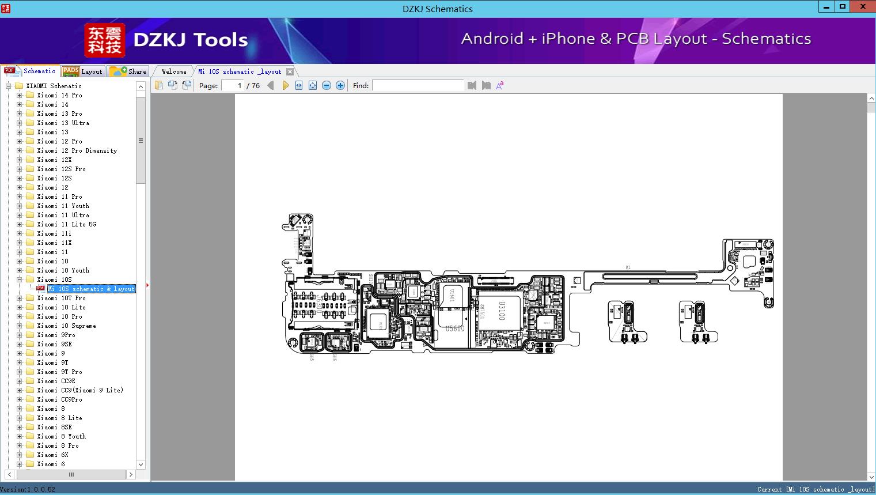The width and height of the screenshot is (876, 495).
Task: Open the Share tab
Action: coord(128,71)
